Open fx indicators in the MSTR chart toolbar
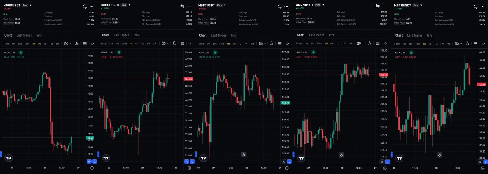This screenshot has height=174, width=488. pyautogui.click(x=467, y=43)
